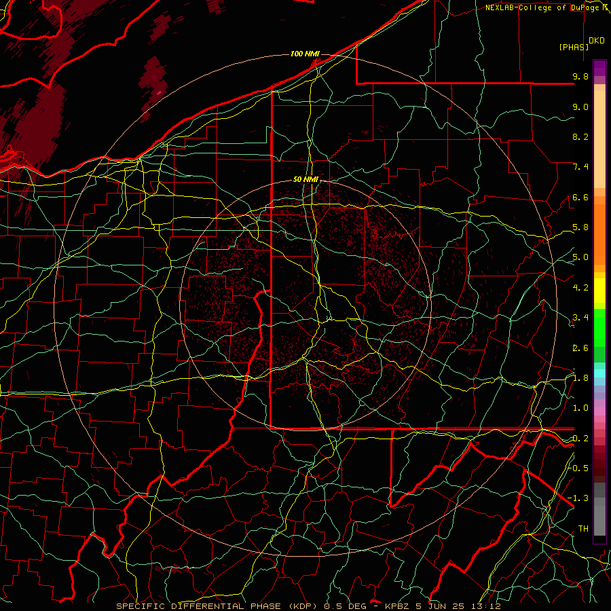Viewport: 611px width, 611px height.
Task: Select the 3.4 scale value
Action: click(x=580, y=318)
